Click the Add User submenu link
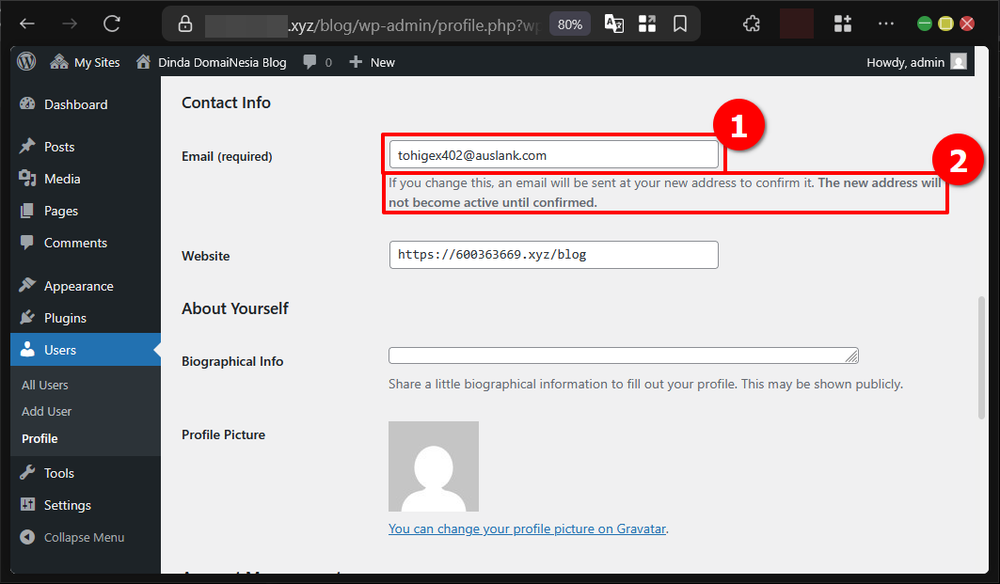 pos(47,411)
